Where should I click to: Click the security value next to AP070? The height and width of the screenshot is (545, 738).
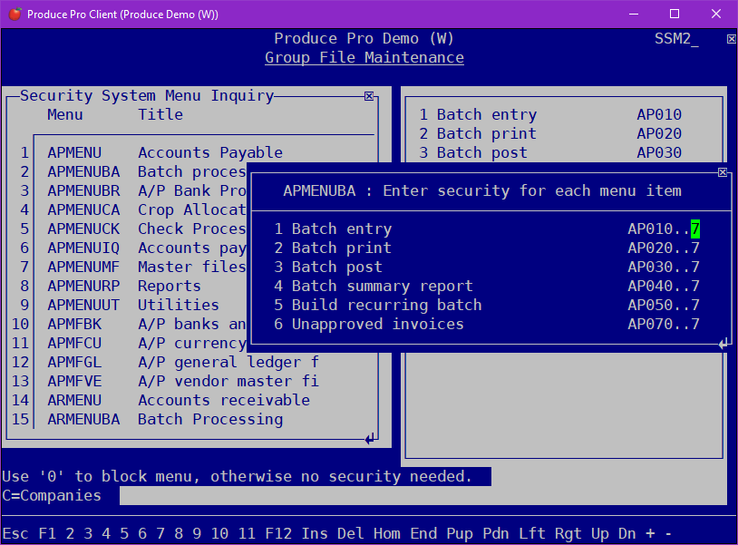coord(695,325)
